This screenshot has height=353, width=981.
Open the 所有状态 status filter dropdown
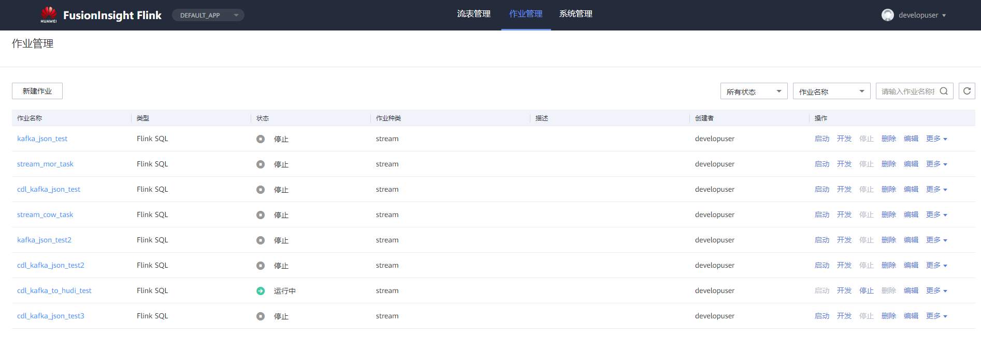click(754, 91)
